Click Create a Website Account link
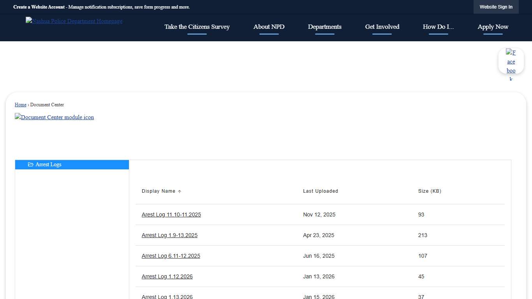This screenshot has width=532, height=299. (39, 7)
